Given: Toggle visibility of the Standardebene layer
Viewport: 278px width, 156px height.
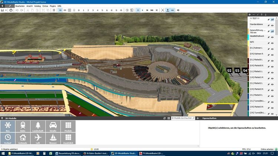Looking at the screenshot, I should point(272,26).
